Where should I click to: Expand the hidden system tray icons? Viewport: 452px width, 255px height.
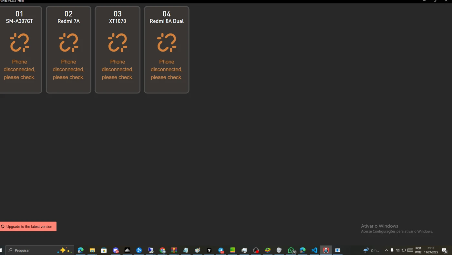tap(386, 250)
